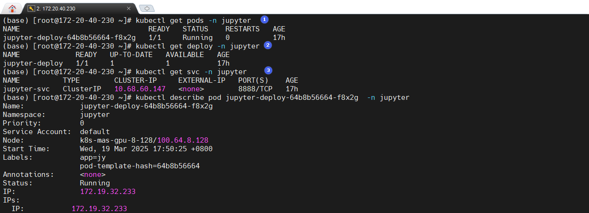Click the TYPE column header
This screenshot has width=589, height=213.
(71, 80)
